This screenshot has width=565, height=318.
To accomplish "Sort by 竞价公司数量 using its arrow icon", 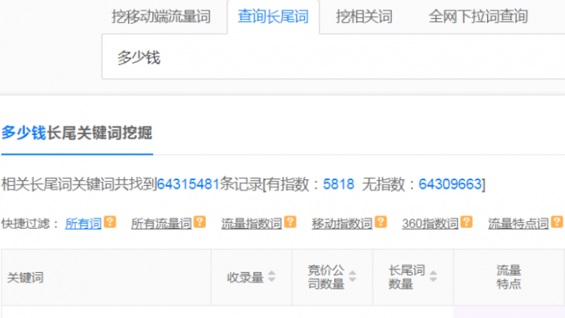I will pos(352,277).
